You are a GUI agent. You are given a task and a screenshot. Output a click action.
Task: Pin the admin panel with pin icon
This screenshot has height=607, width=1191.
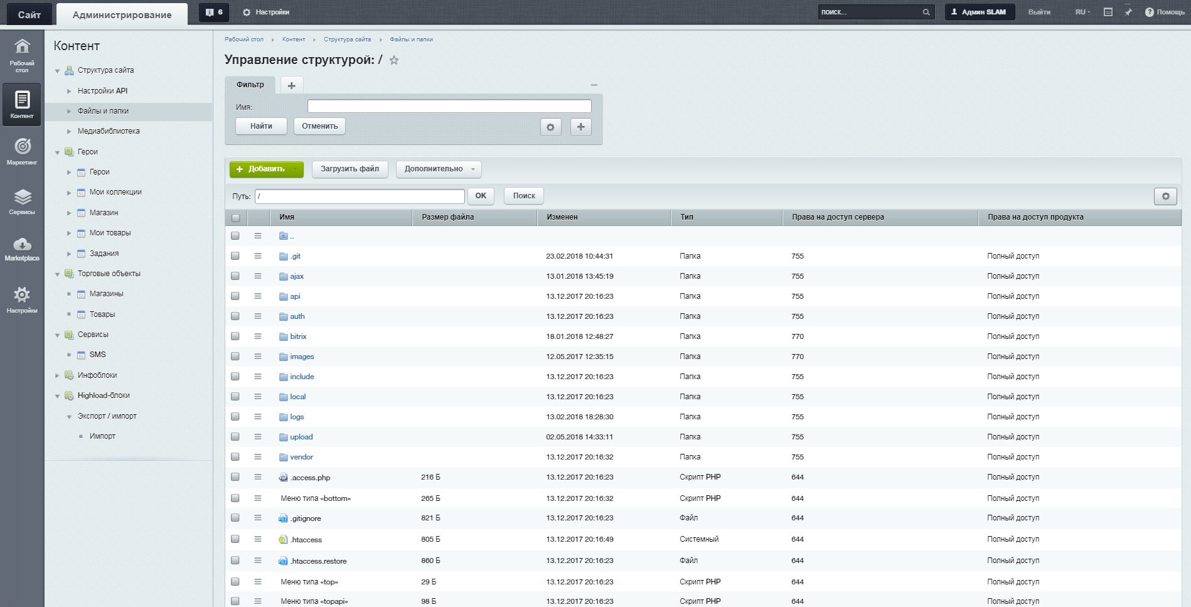(x=1128, y=12)
